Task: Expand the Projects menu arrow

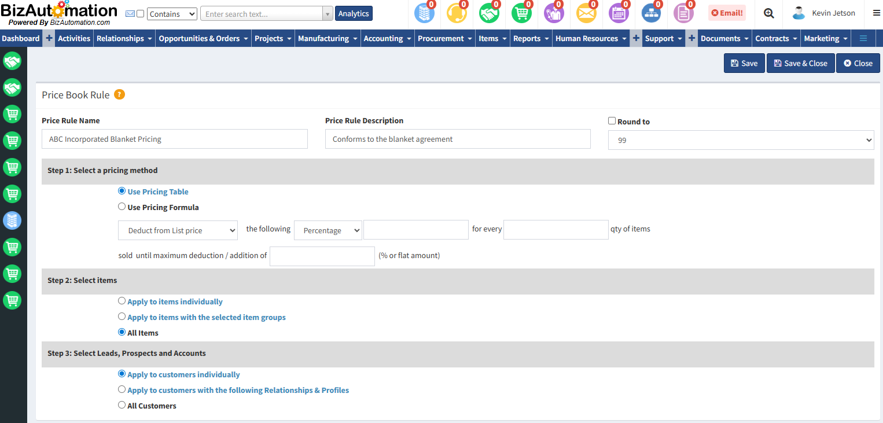Action: coord(289,39)
